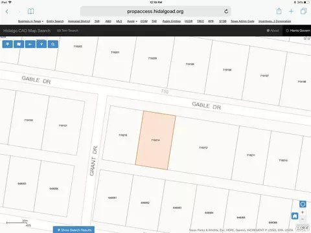Select parcel 719199 on the map
This screenshot has height=233, width=311.
pos(190,64)
